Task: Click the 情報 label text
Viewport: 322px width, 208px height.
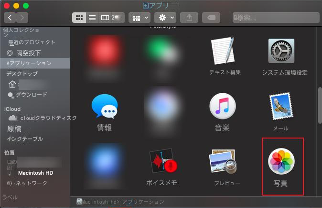Action: [104, 128]
